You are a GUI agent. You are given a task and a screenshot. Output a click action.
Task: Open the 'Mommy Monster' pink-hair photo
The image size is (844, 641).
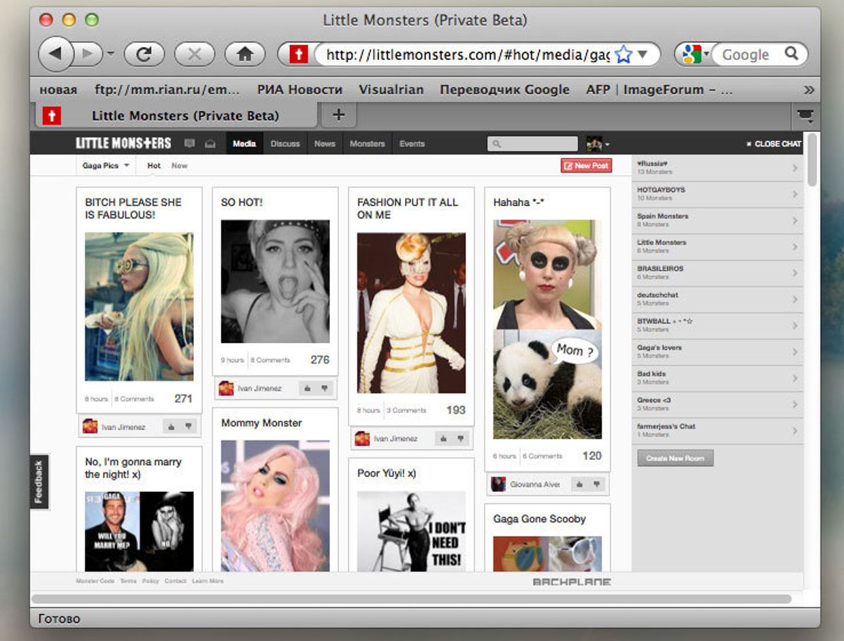pos(275,506)
